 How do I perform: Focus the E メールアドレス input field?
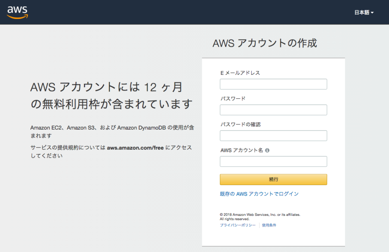point(274,84)
